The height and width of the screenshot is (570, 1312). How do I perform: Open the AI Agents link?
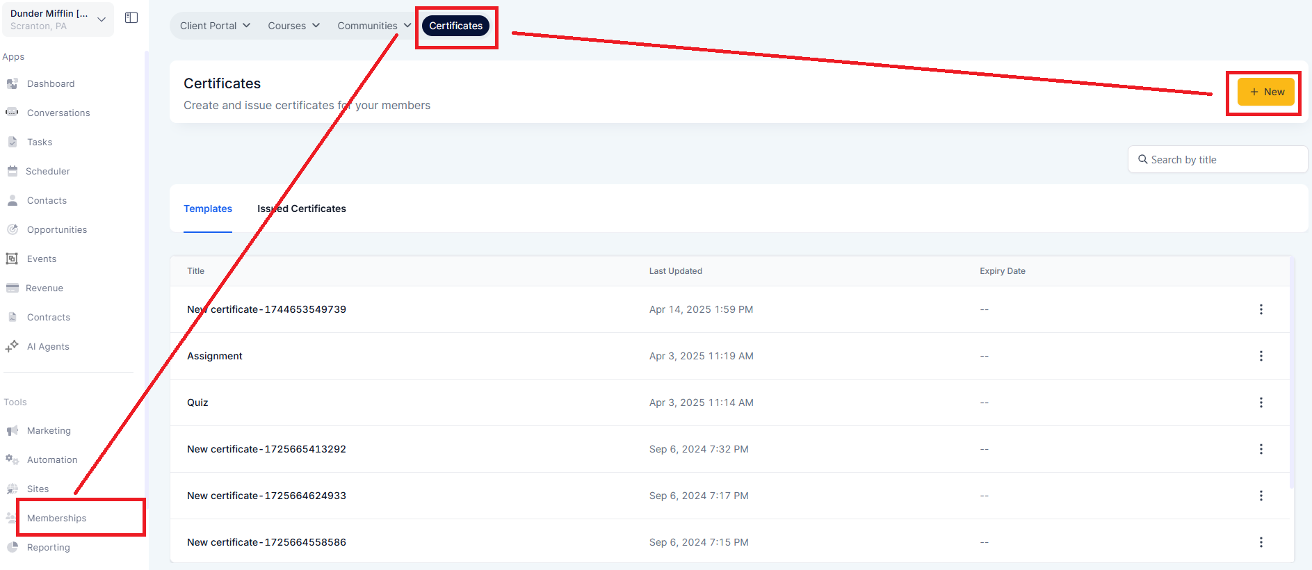pyautogui.click(x=48, y=346)
